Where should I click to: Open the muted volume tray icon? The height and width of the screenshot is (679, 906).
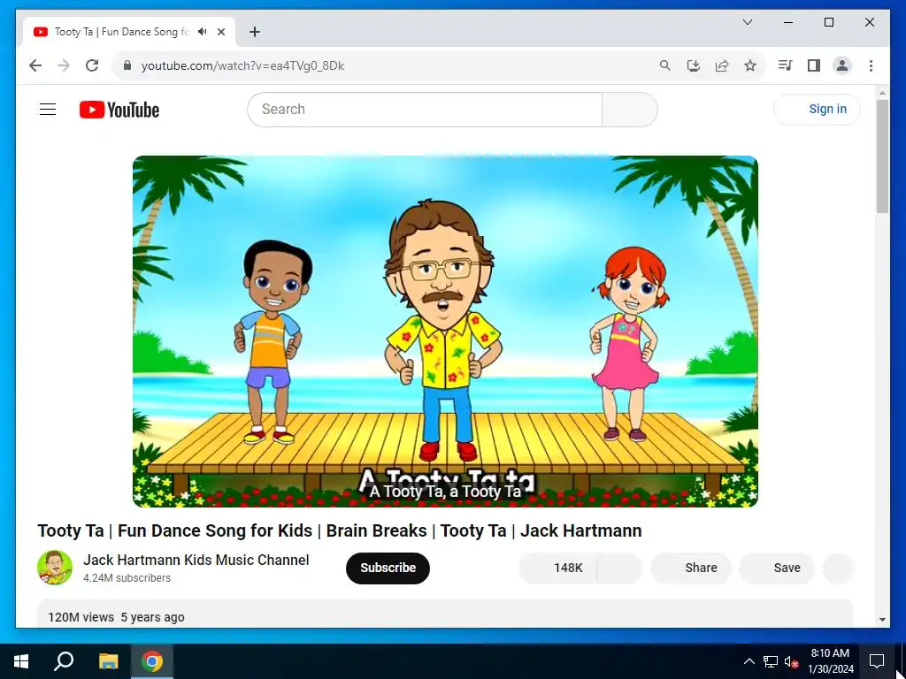pos(792,661)
